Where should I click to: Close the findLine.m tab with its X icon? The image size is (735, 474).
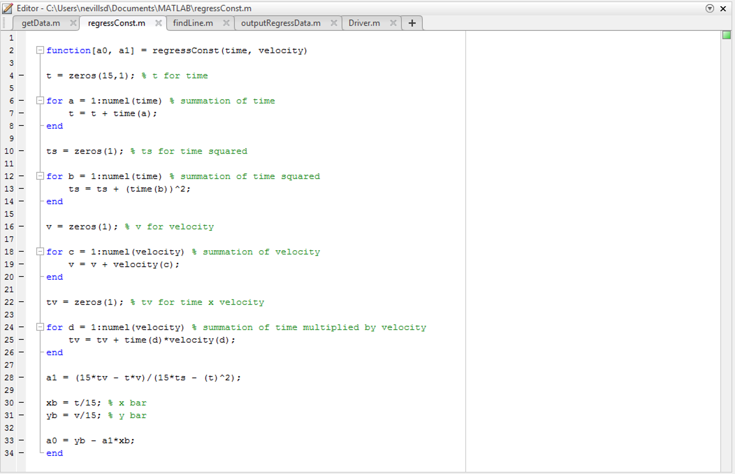(227, 23)
